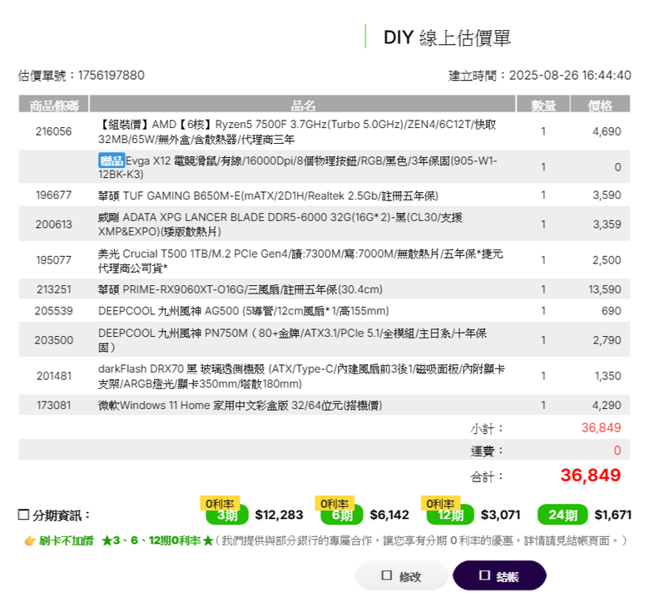Screen dimensions: 649x607
Task: Click the DEEPCOOL AG500 cooler item
Action: 243,311
